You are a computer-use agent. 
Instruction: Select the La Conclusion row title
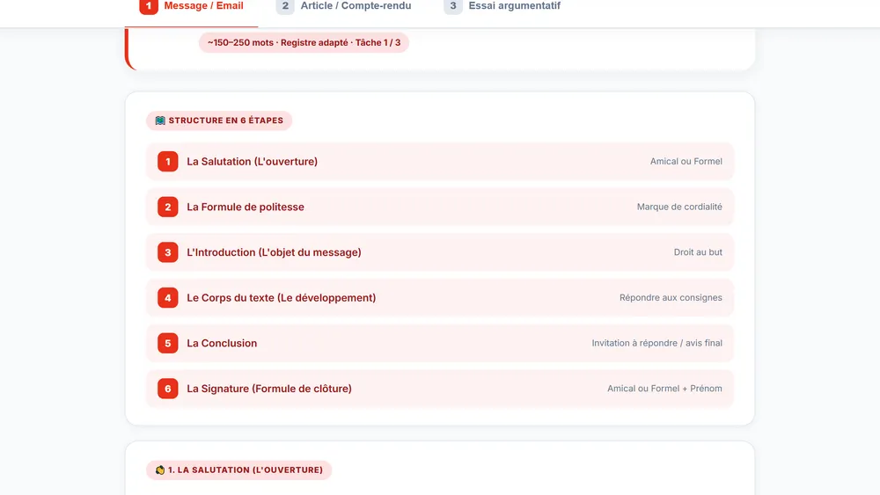[222, 343]
